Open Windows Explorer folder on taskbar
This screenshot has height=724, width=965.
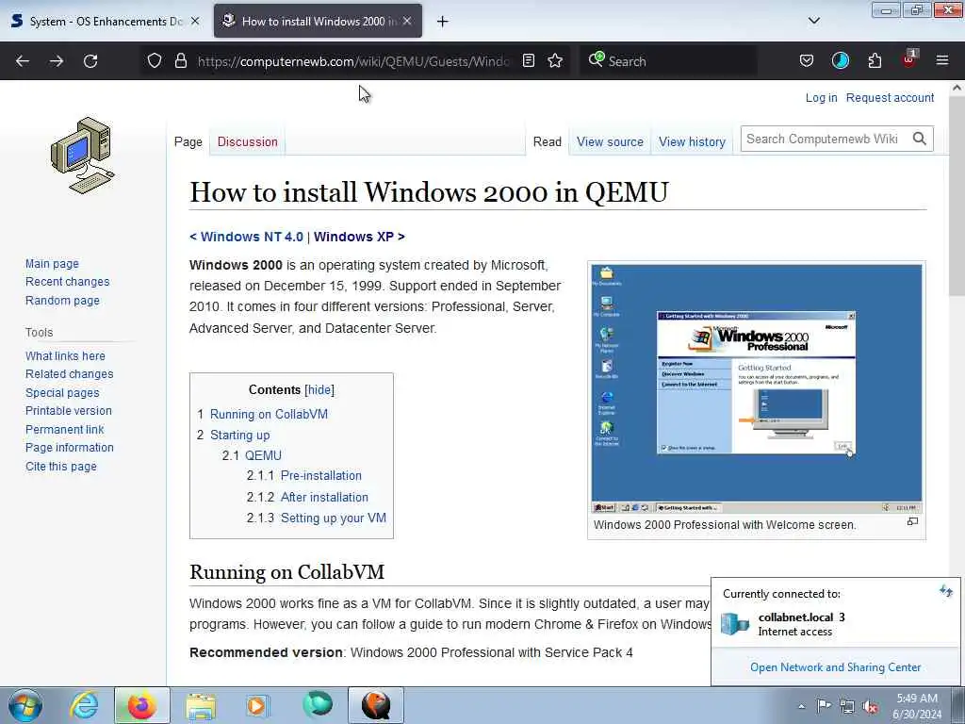coord(201,705)
